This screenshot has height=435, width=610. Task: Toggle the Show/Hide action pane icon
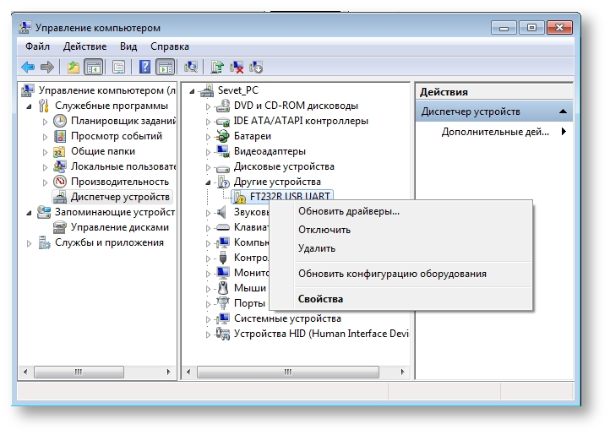point(166,68)
